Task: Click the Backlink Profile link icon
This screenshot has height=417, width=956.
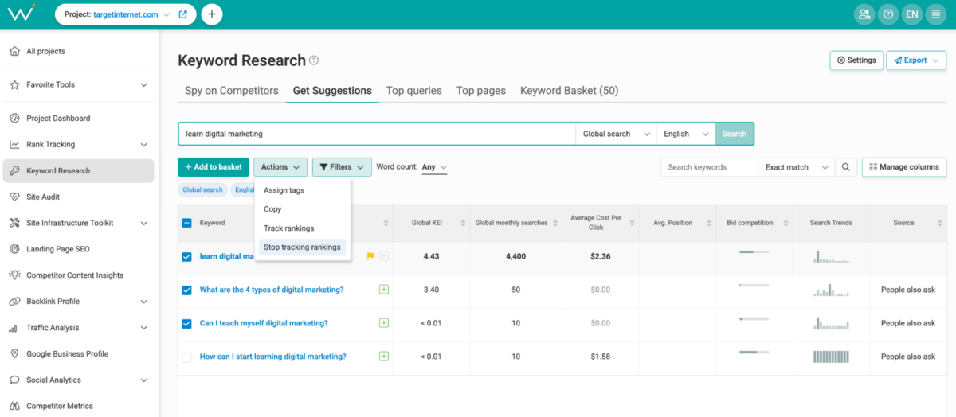Action: pos(14,302)
